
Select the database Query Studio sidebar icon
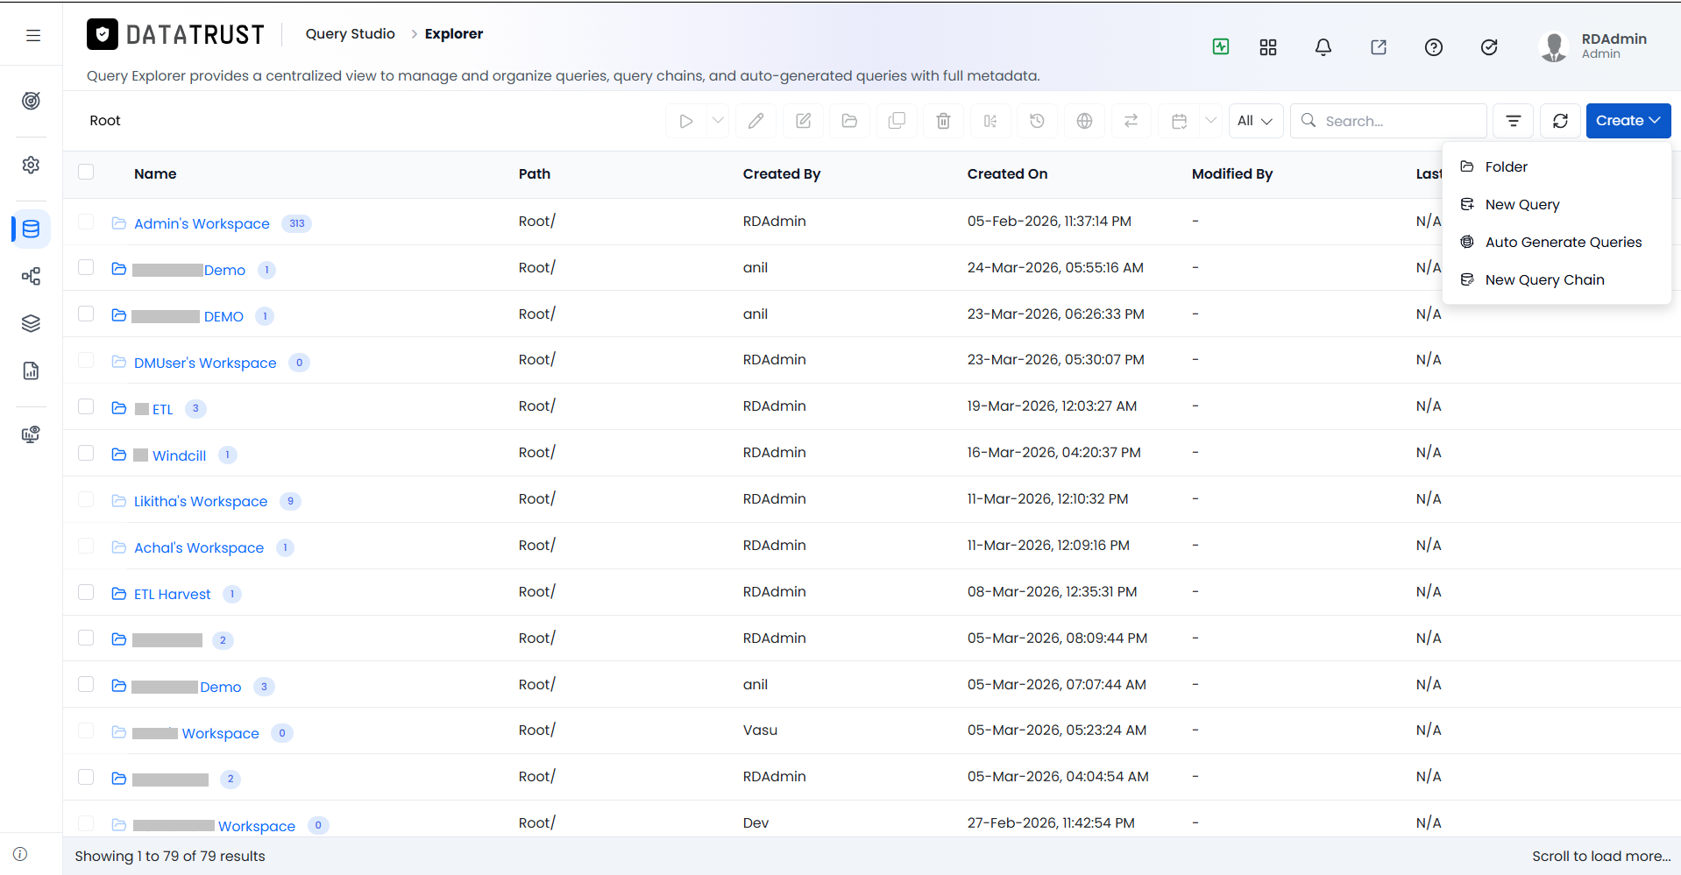(x=31, y=229)
